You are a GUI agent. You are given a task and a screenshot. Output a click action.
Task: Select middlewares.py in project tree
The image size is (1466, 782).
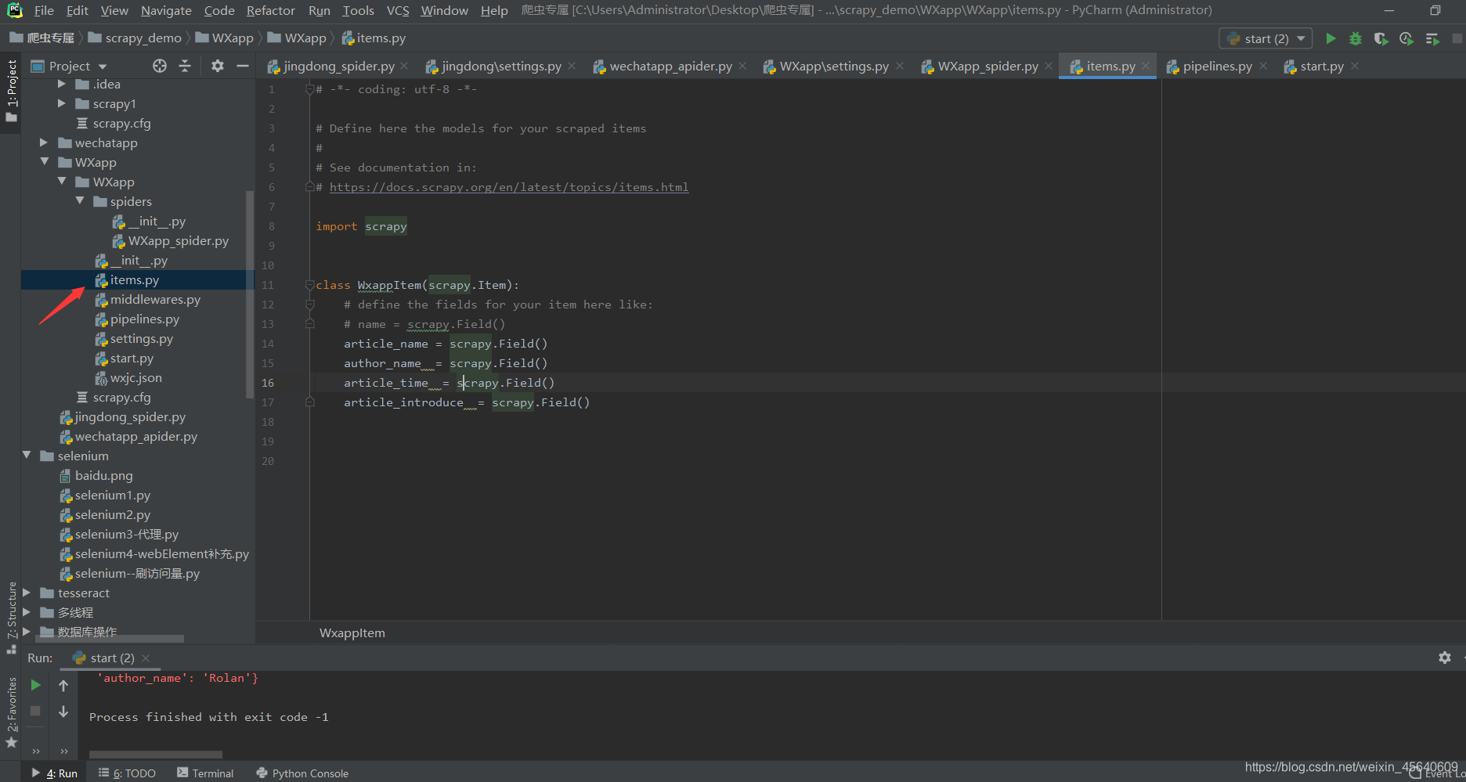click(155, 300)
